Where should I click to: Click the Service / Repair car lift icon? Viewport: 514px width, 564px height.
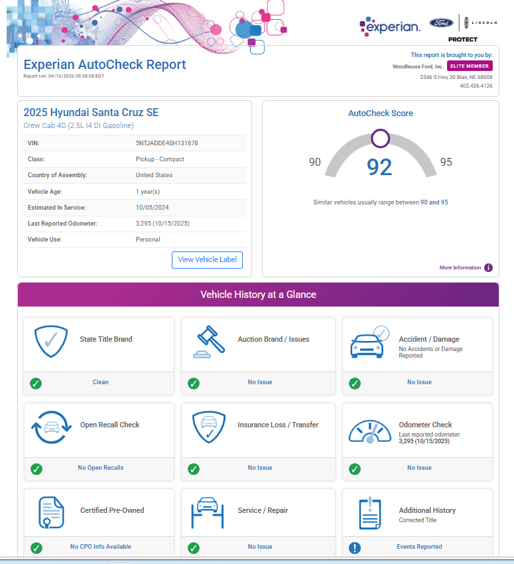(x=208, y=513)
